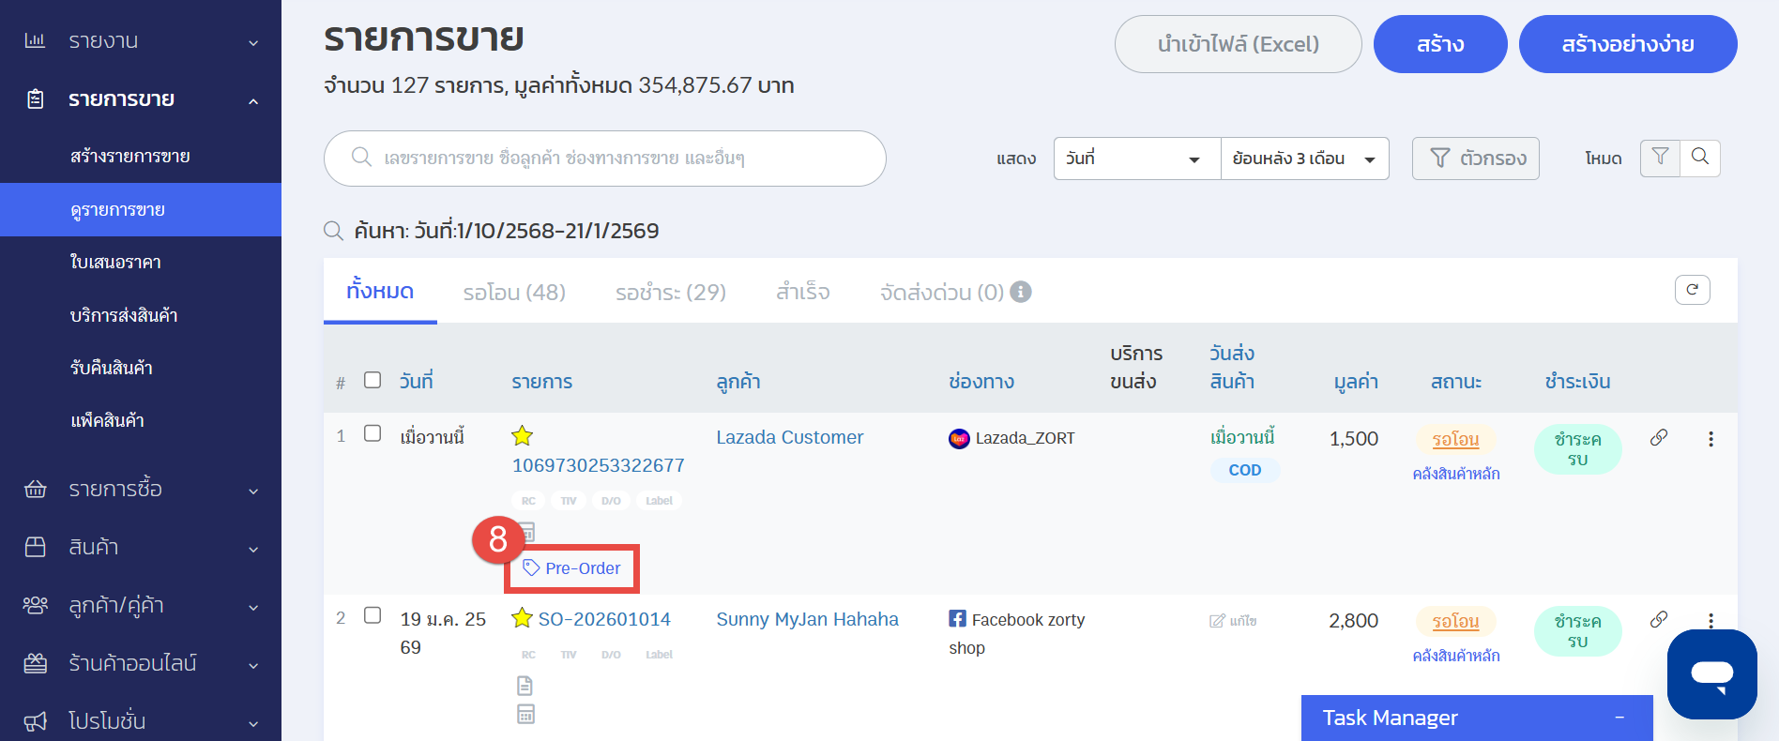1779x741 pixels.
Task: Open the ย้อนหลัง 3 เดือน dropdown
Action: [1303, 159]
